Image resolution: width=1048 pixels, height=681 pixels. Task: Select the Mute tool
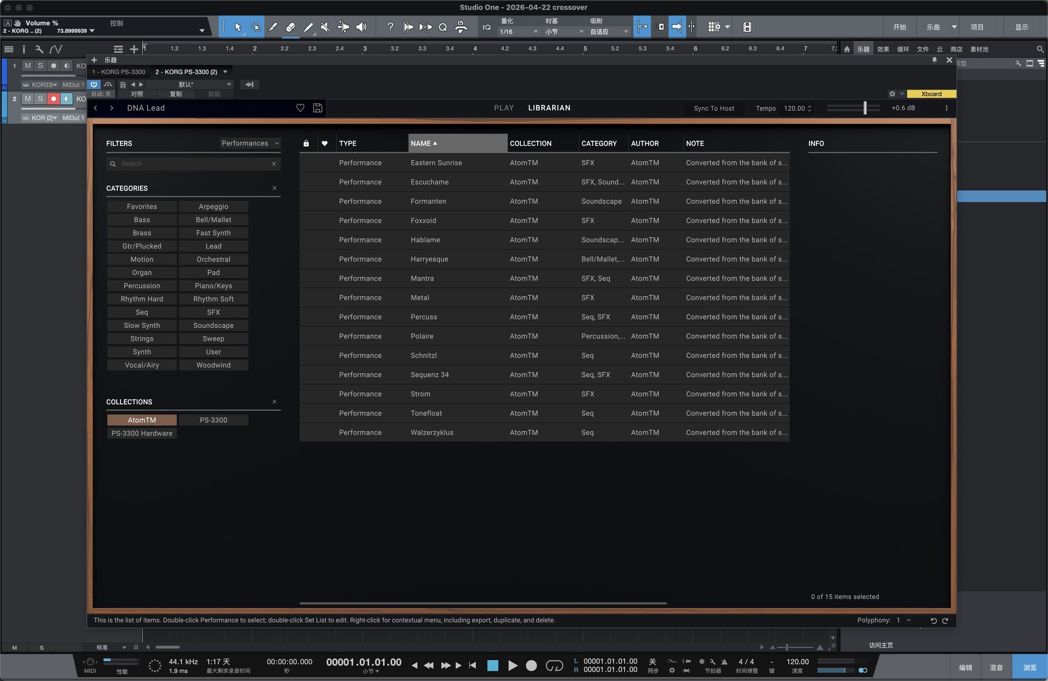325,27
